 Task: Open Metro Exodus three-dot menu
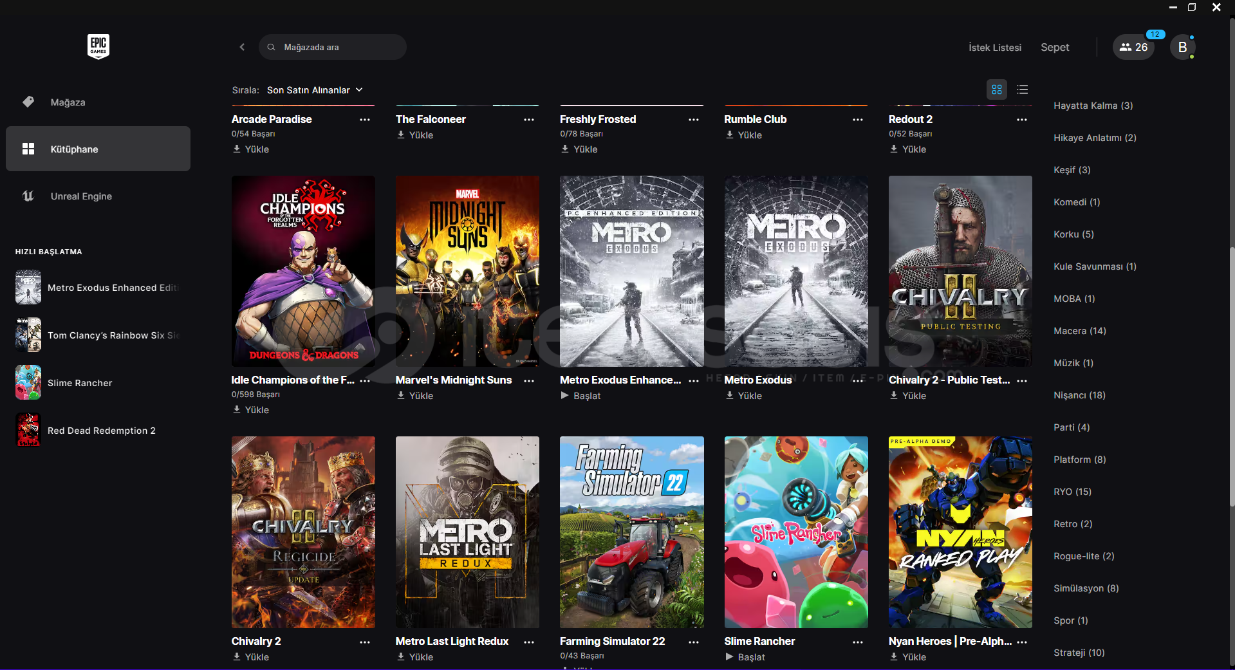858,381
